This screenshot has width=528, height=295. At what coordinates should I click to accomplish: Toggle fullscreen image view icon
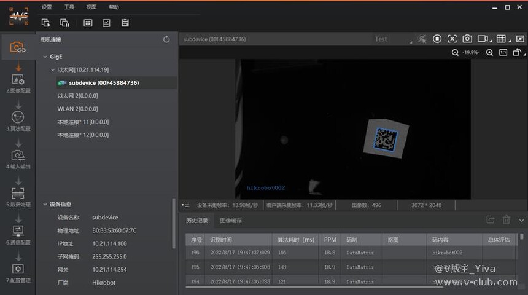coord(520,39)
